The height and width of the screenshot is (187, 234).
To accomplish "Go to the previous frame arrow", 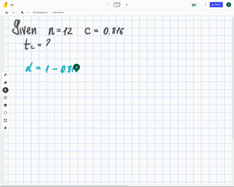I will coord(107,5).
